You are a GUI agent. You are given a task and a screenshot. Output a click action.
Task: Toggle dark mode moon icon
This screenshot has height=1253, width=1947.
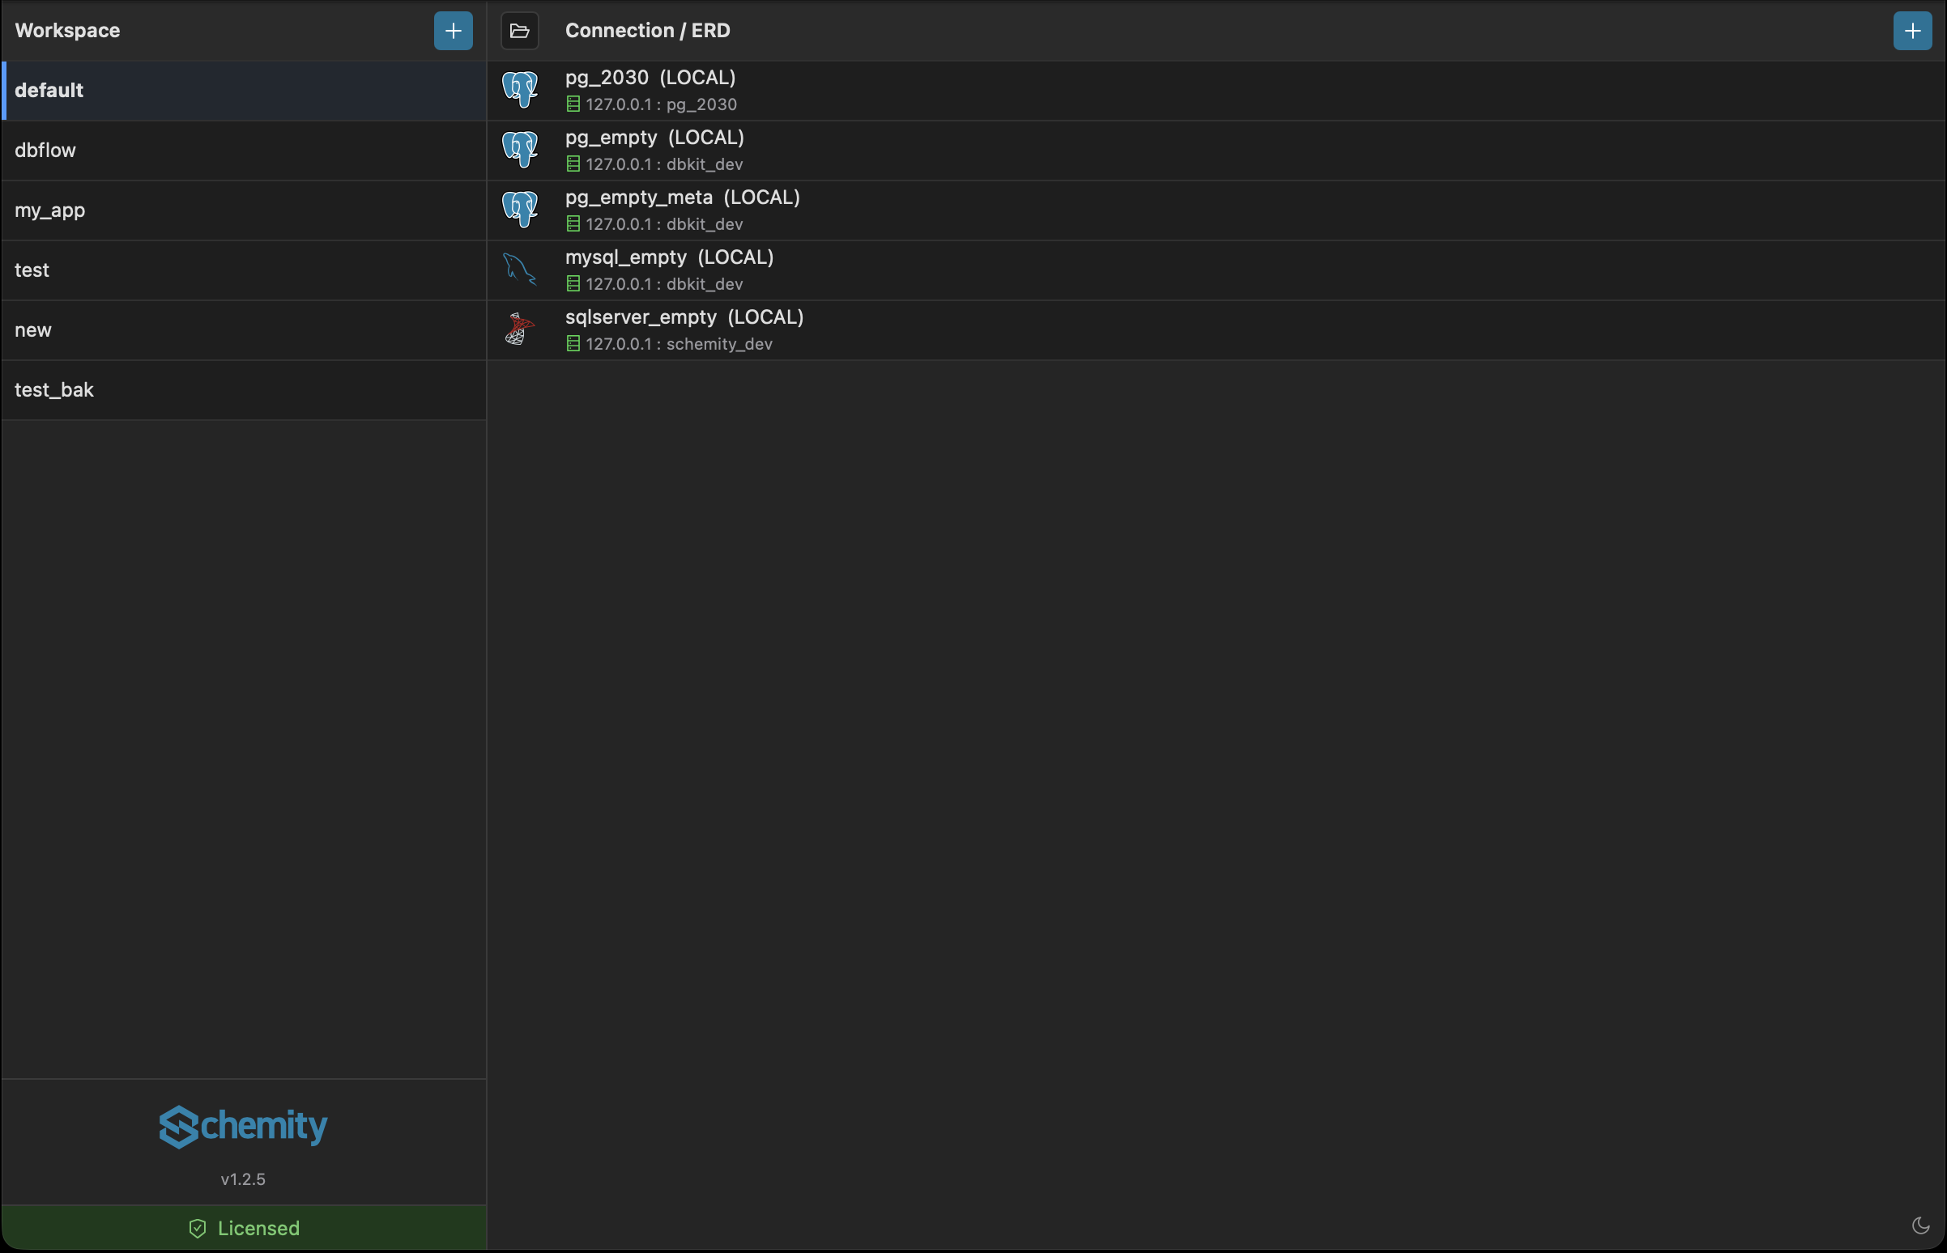point(1920,1225)
